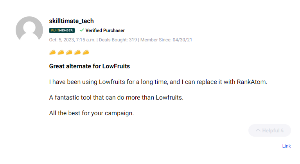Click the second taco rating icon

61,52
